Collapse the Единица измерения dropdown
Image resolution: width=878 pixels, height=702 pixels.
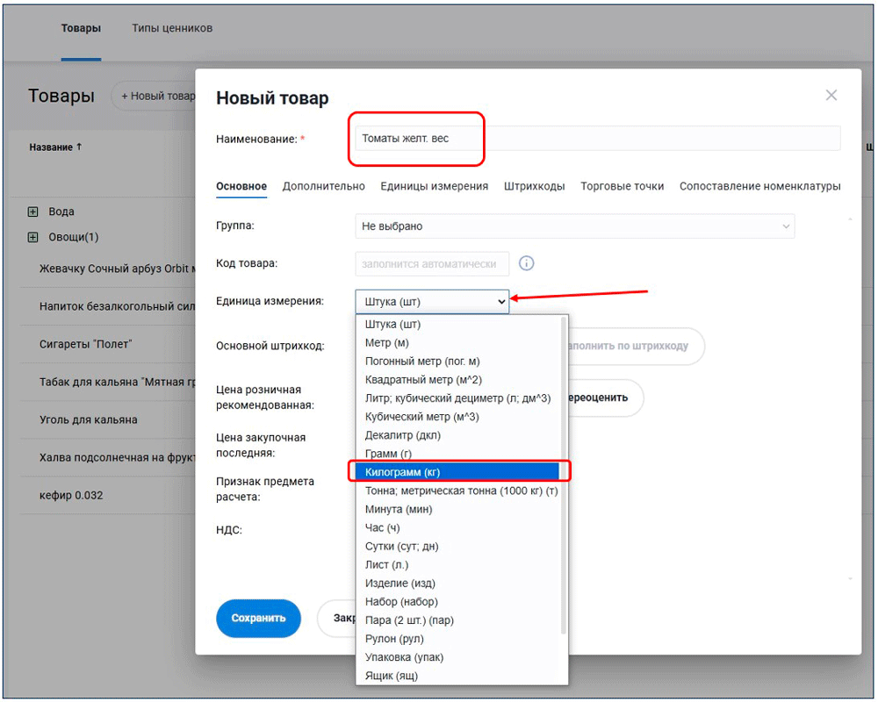click(432, 302)
